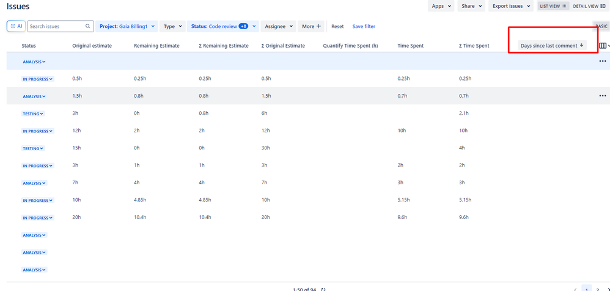This screenshot has width=610, height=291.
Task: Click 9.6h in Time Spent column
Action: pos(402,218)
